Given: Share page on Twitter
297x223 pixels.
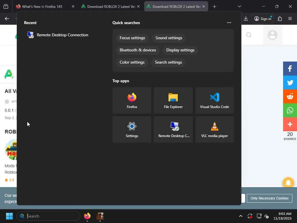Looking at the screenshot, I should [x=290, y=82].
